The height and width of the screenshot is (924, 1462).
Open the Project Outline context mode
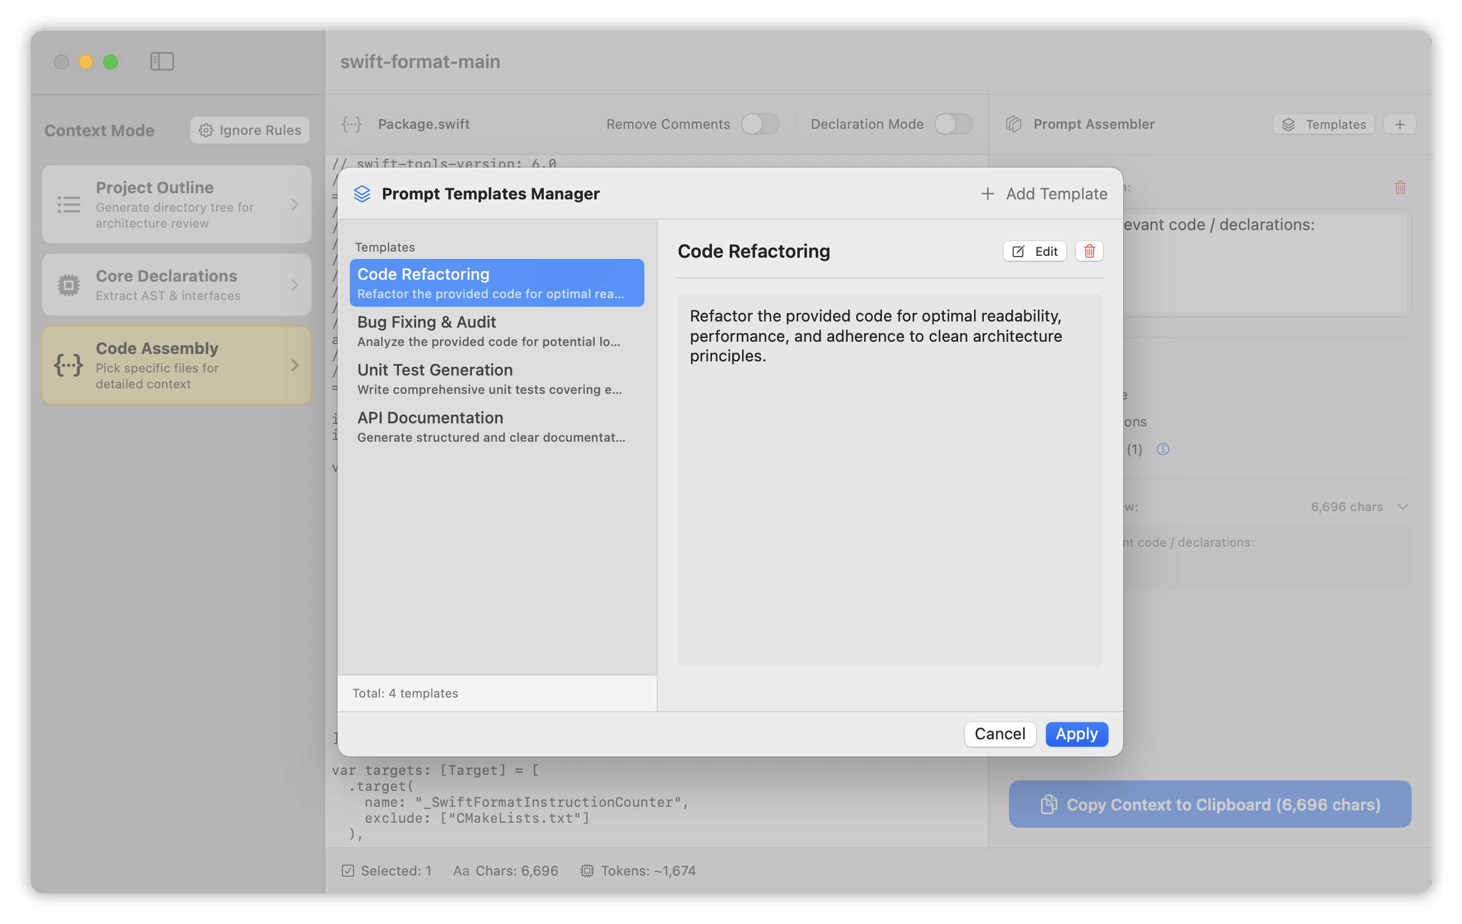177,204
